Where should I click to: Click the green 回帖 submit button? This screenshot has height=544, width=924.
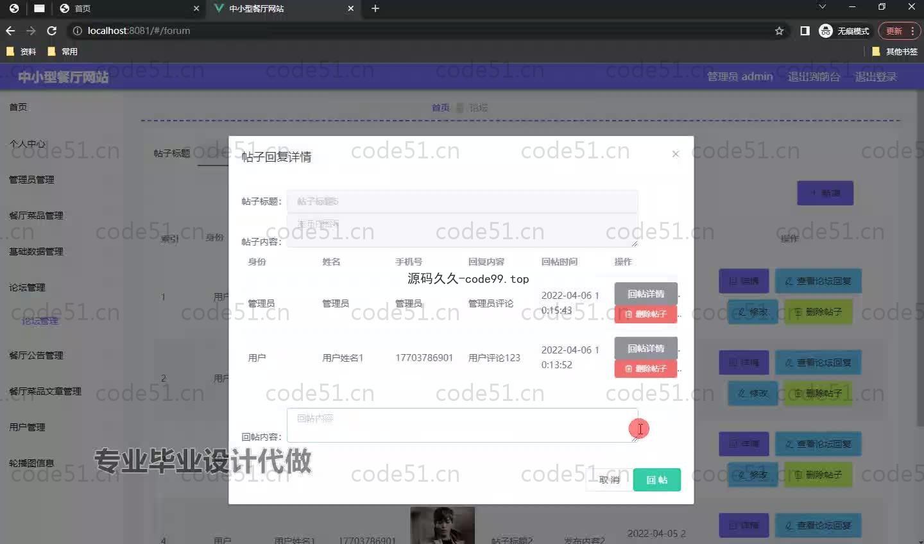tap(656, 480)
